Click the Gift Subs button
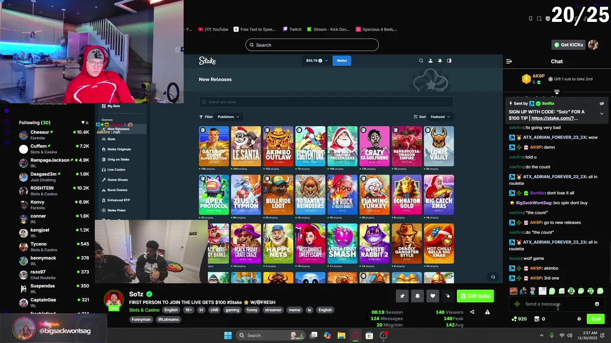 (x=475, y=296)
